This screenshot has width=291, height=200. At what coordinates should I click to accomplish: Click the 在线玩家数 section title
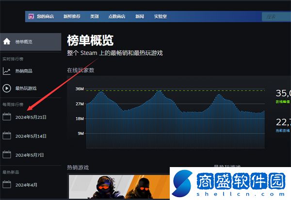[81, 70]
